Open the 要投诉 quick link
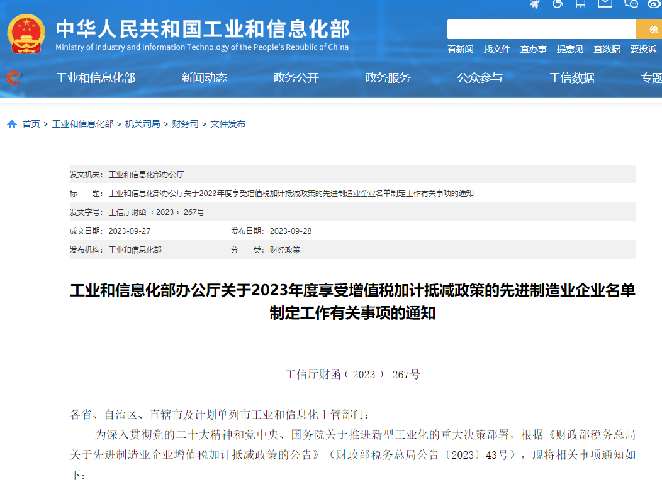The image size is (662, 487). click(x=643, y=49)
